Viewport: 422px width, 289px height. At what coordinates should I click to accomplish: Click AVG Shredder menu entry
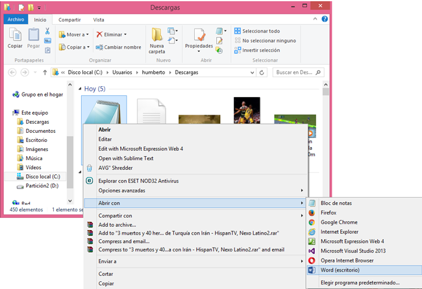[195, 168]
